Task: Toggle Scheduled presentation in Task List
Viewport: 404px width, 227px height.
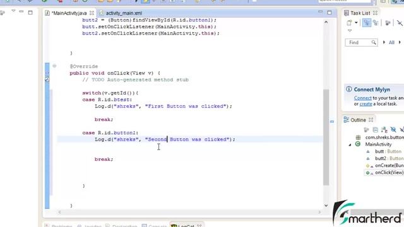Action: [376, 23]
